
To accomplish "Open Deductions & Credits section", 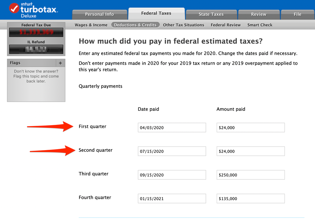I will (x=135, y=25).
